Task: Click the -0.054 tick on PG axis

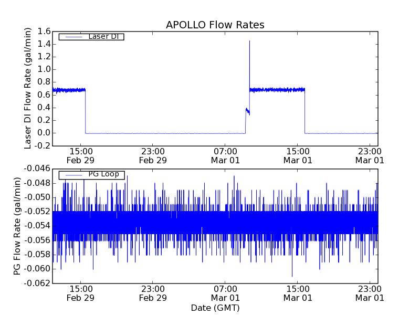Action: (x=37, y=226)
